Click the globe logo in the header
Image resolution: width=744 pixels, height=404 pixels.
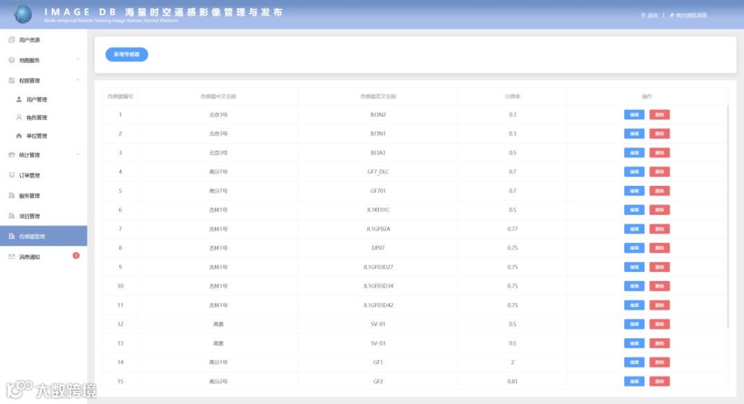(x=22, y=14)
